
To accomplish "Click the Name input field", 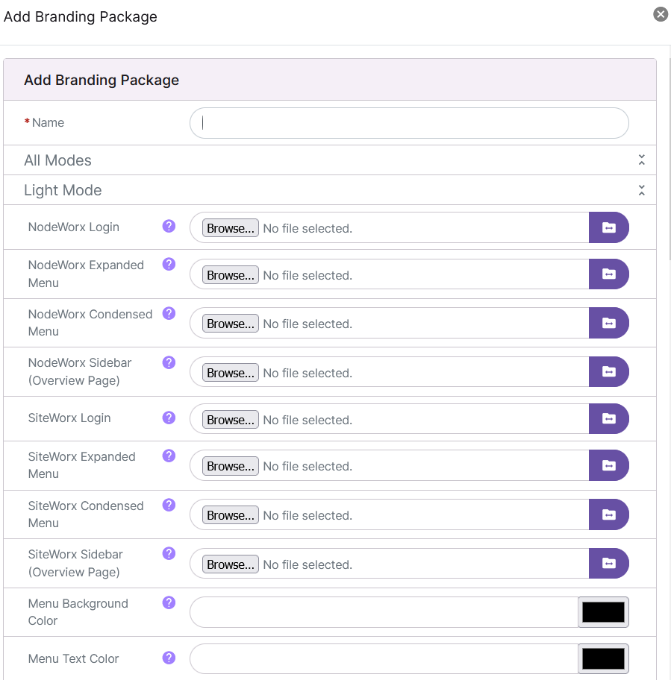I will point(409,122).
